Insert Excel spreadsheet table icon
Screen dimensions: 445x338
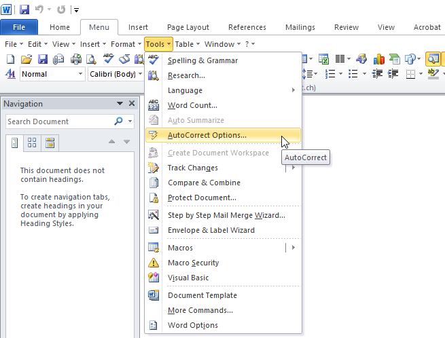(323, 59)
